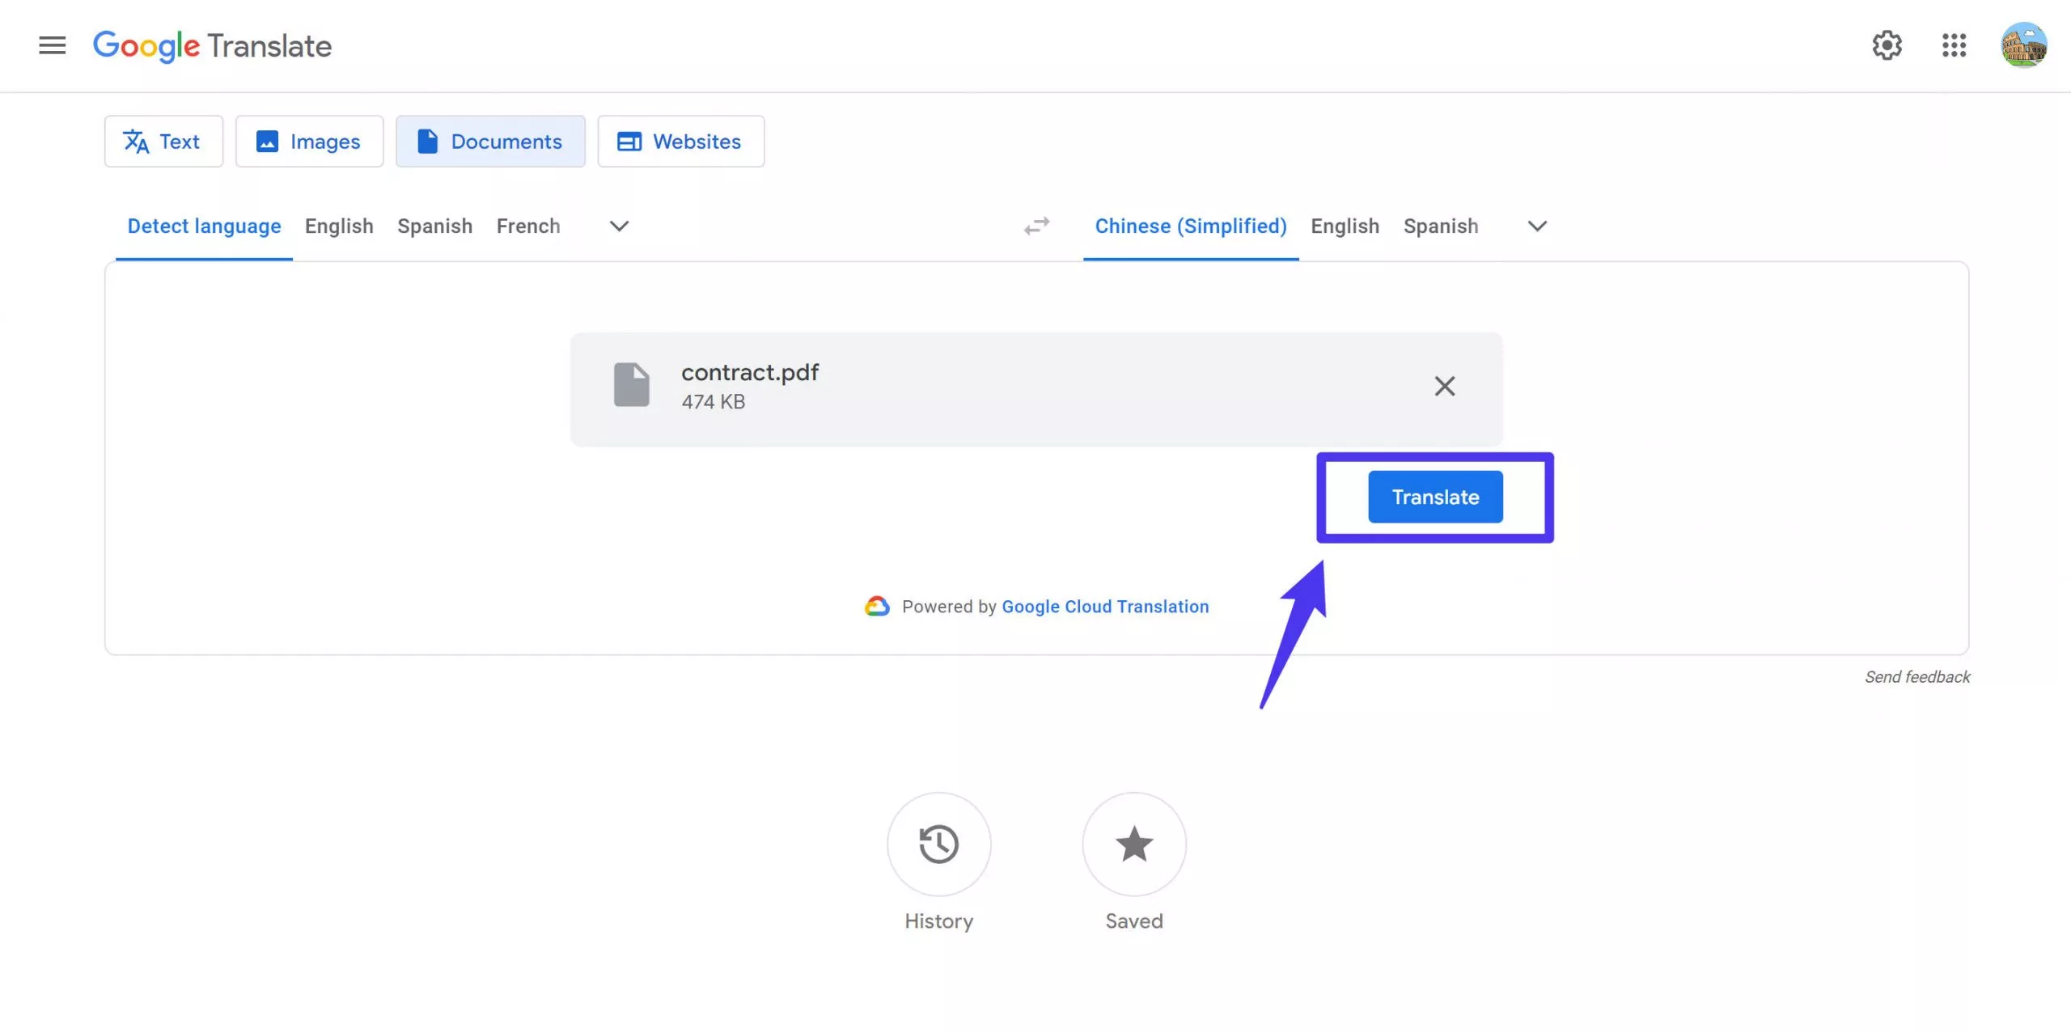Screen dimensions: 2071x1033
Task: Expand target language dropdown
Action: tap(1536, 226)
